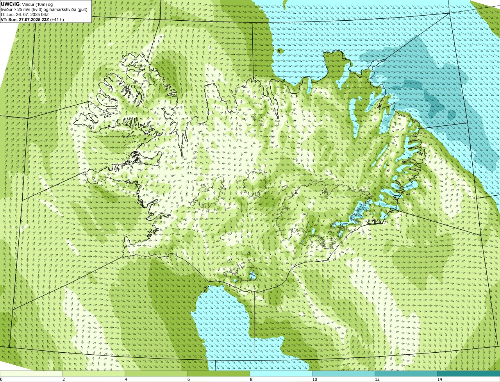Image resolution: width=500 pixels, height=382 pixels.
Task: Click the legend label '12'
Action: click(x=377, y=379)
